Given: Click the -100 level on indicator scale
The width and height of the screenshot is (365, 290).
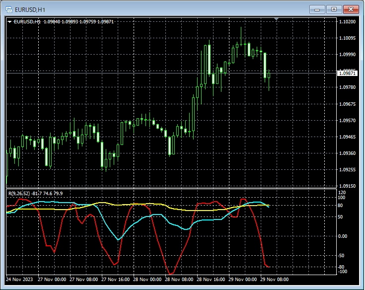Looking at the screenshot, I should [x=342, y=272].
